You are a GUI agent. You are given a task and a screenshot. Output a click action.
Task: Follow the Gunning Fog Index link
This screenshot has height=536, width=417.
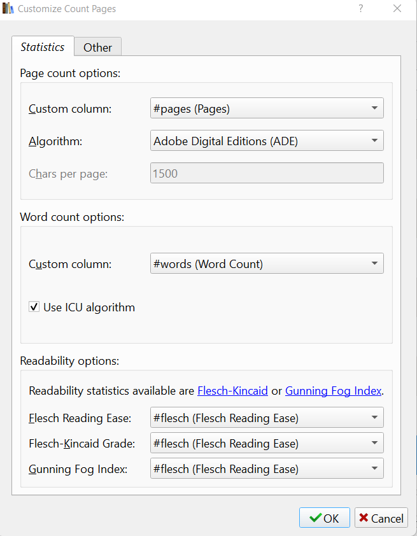pos(333,391)
